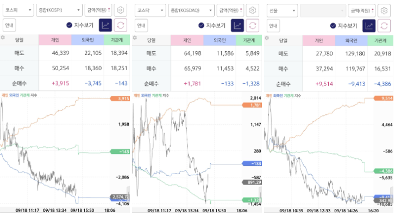The height and width of the screenshot is (215, 395).
Task: Click orange 9,514 tag on futures chart
Action: pos(384,98)
